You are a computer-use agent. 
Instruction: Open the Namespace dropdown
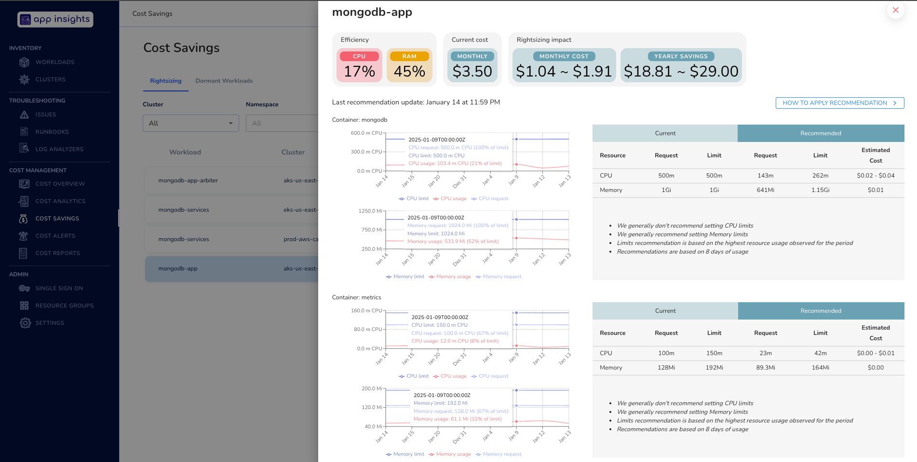point(282,123)
